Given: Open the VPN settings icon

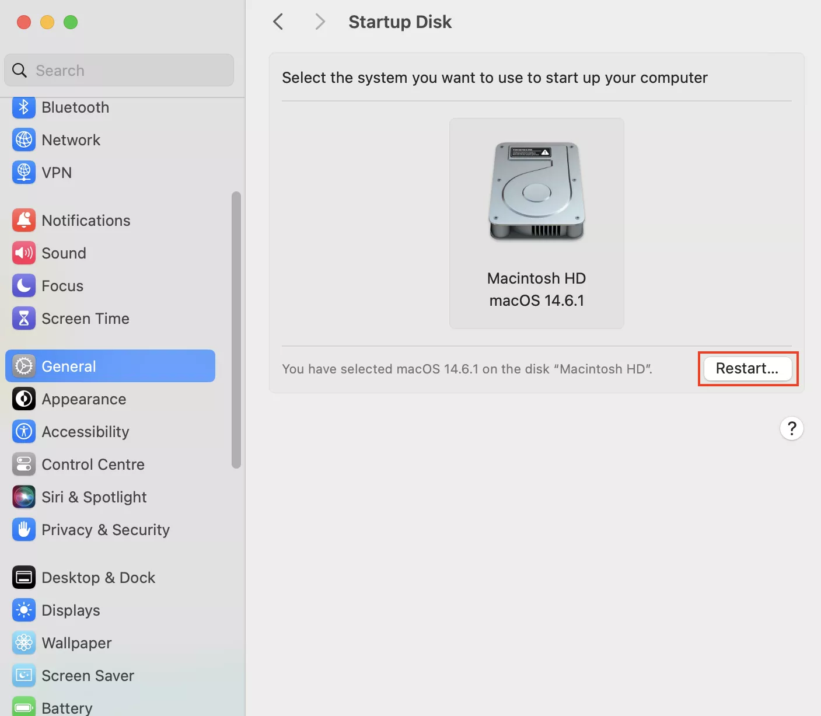Looking at the screenshot, I should tap(23, 173).
